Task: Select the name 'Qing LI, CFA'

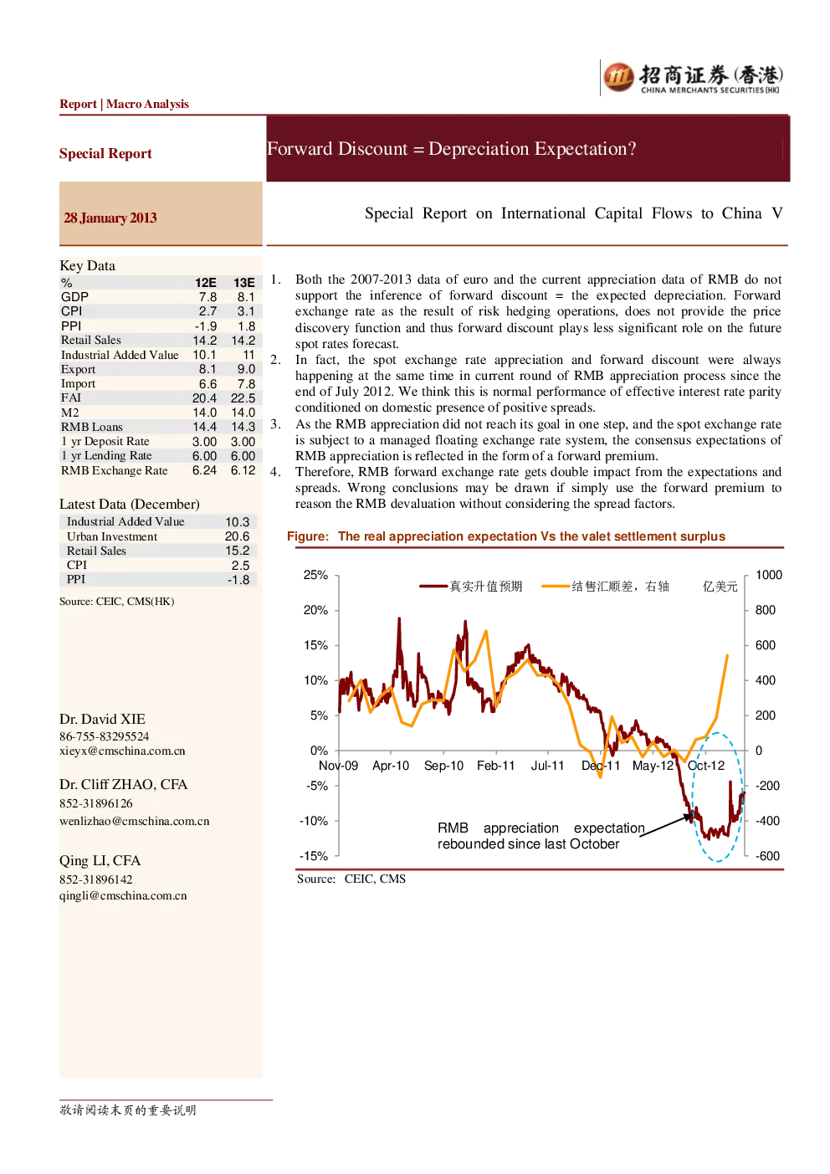Action: [100, 860]
